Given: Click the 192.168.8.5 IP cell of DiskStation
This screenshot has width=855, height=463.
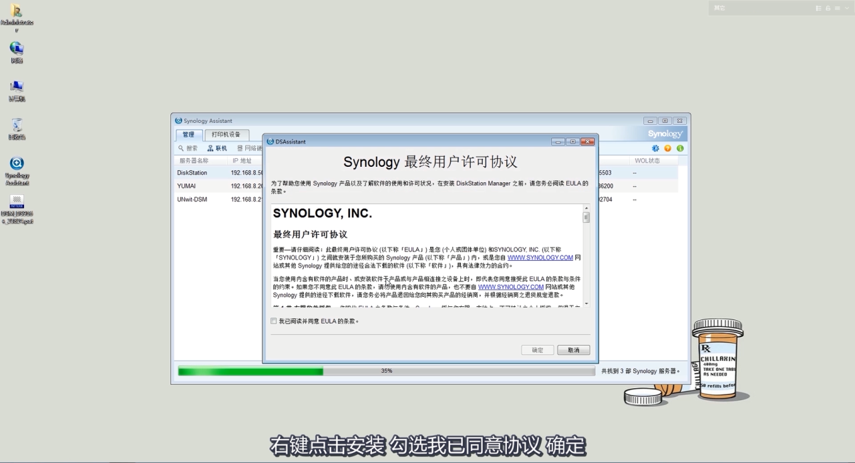Looking at the screenshot, I should tap(246, 173).
